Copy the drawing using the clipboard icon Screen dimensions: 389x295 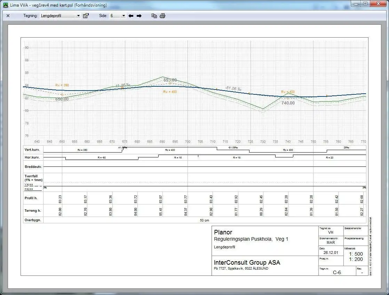point(154,15)
